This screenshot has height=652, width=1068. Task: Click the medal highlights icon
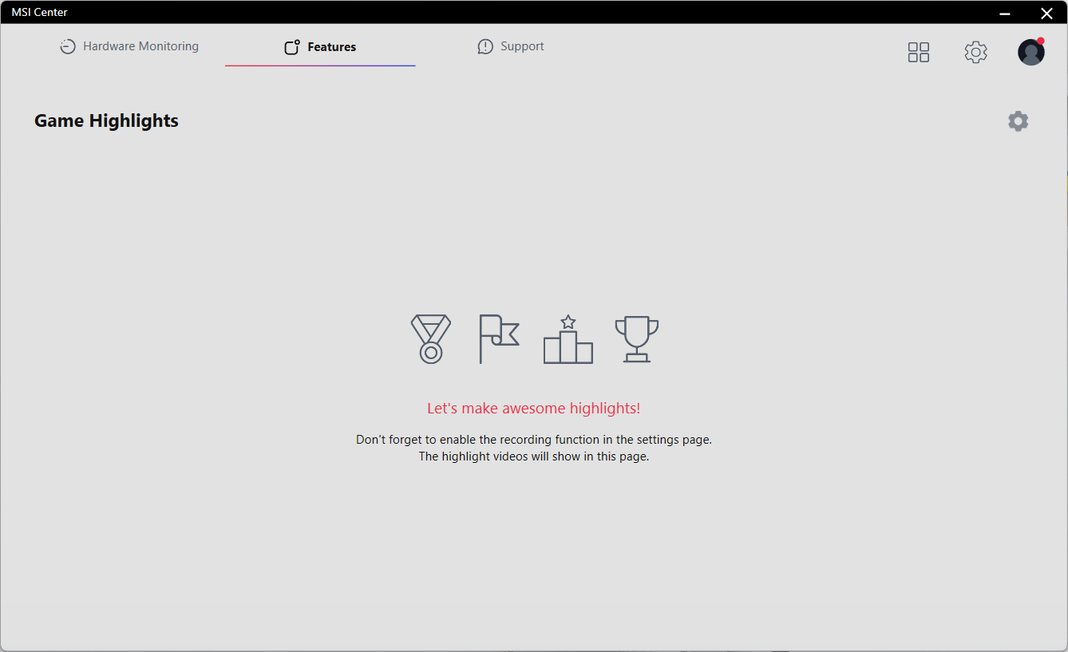[431, 339]
